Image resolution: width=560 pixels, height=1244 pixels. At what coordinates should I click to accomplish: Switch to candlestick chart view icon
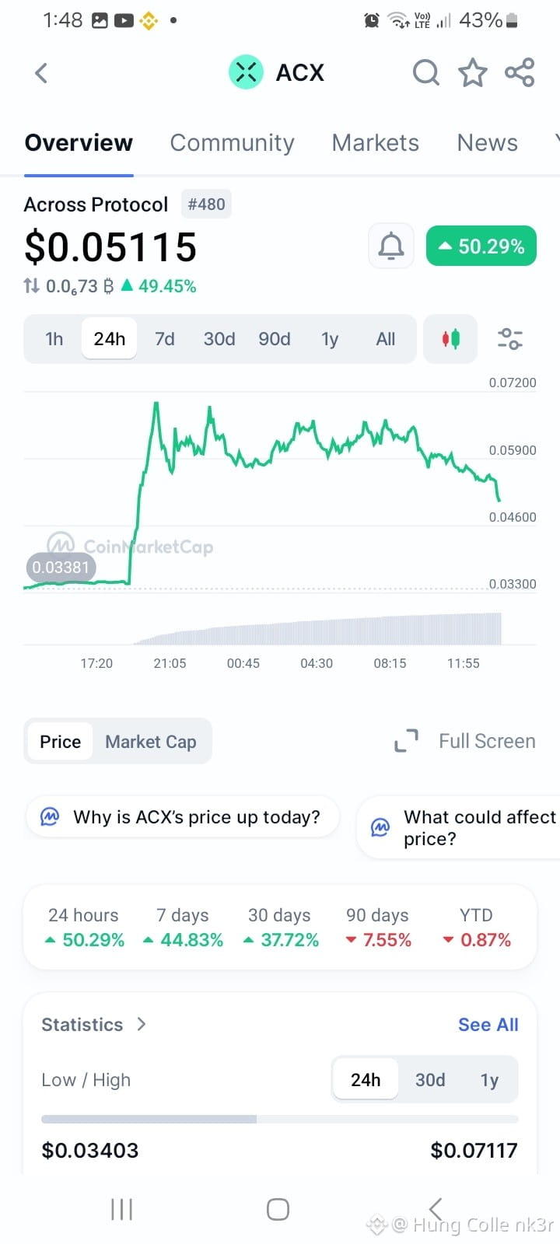[450, 339]
